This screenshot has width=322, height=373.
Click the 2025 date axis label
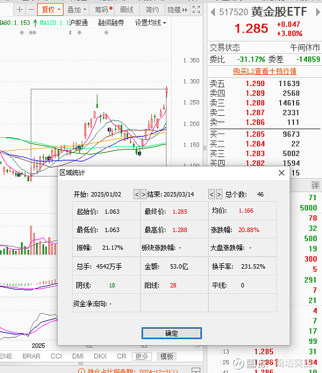(x=38, y=346)
